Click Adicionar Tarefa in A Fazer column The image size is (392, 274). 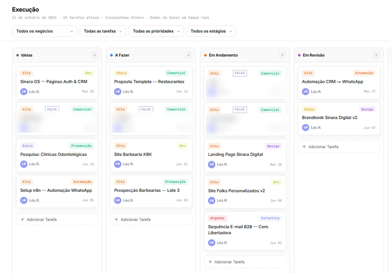[151, 220]
